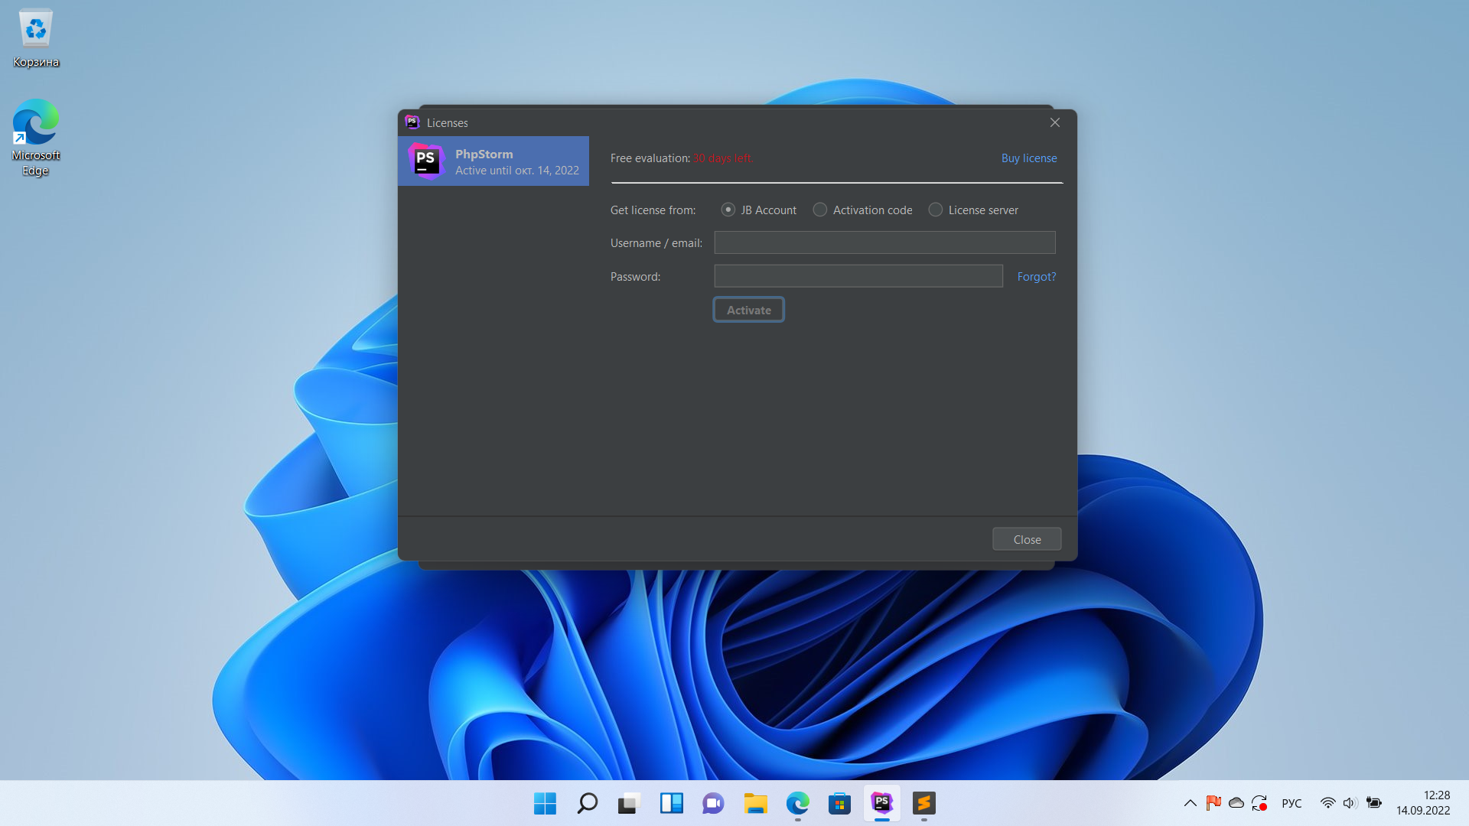Image resolution: width=1469 pixels, height=826 pixels.
Task: Open File Explorer from taskbar
Action: coord(755,803)
